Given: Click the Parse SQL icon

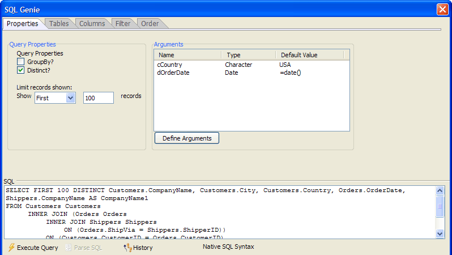Looking at the screenshot, I should [69, 248].
